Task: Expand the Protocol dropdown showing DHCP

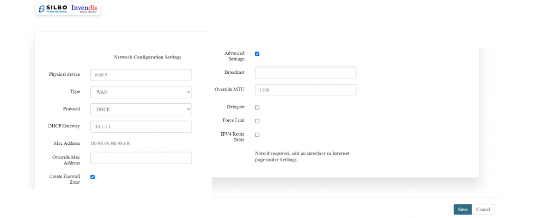Action: pyautogui.click(x=141, y=110)
